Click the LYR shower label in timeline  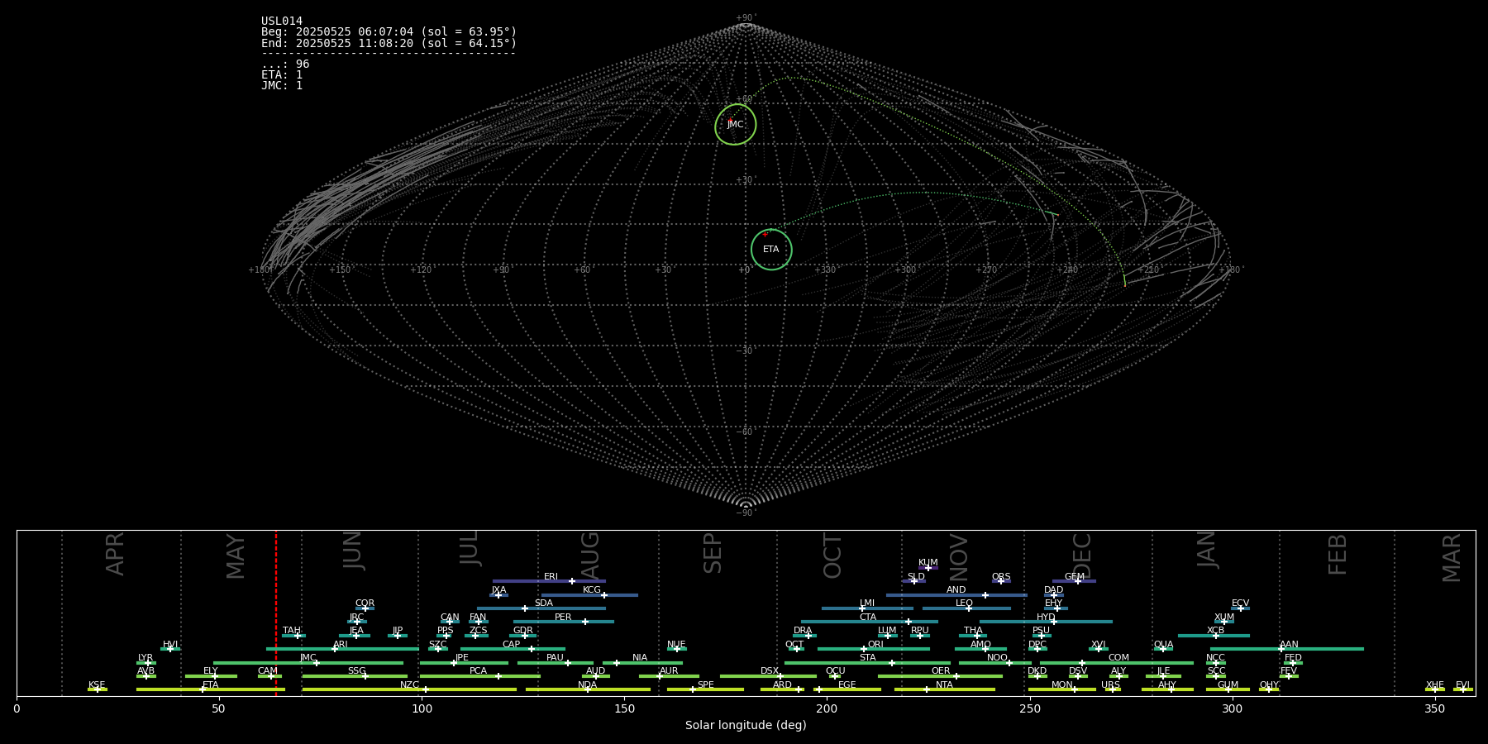coord(145,658)
